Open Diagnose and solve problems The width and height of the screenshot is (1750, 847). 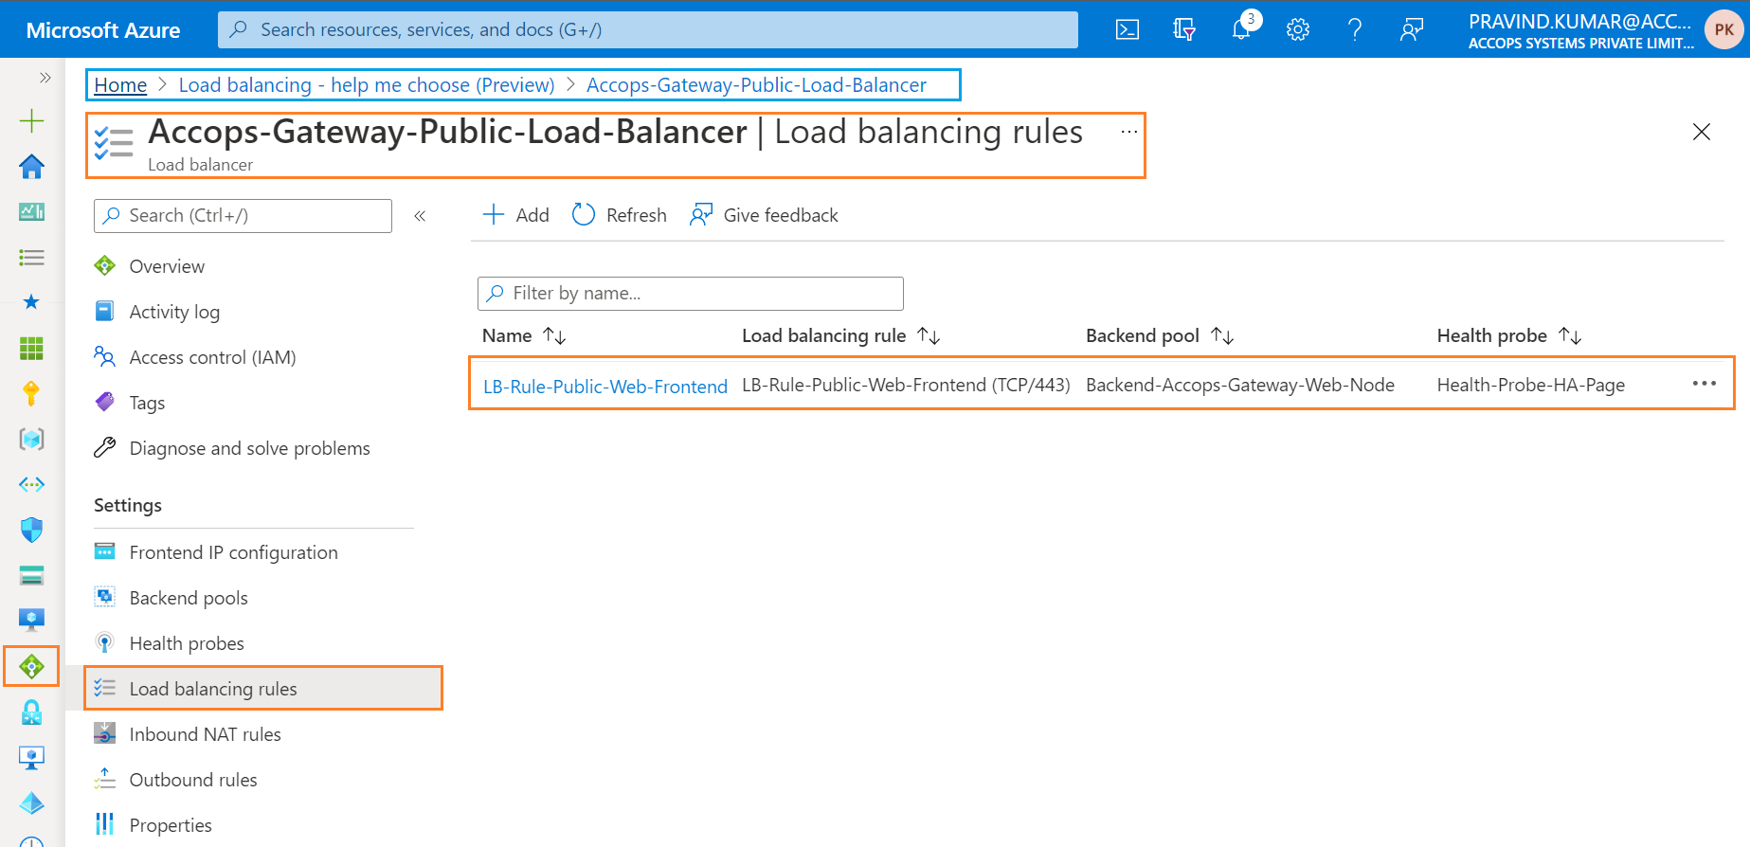(x=249, y=448)
